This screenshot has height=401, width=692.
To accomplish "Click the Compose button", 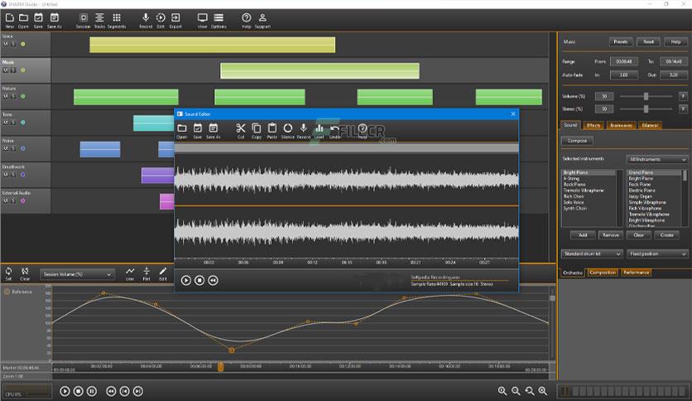I will pos(577,141).
